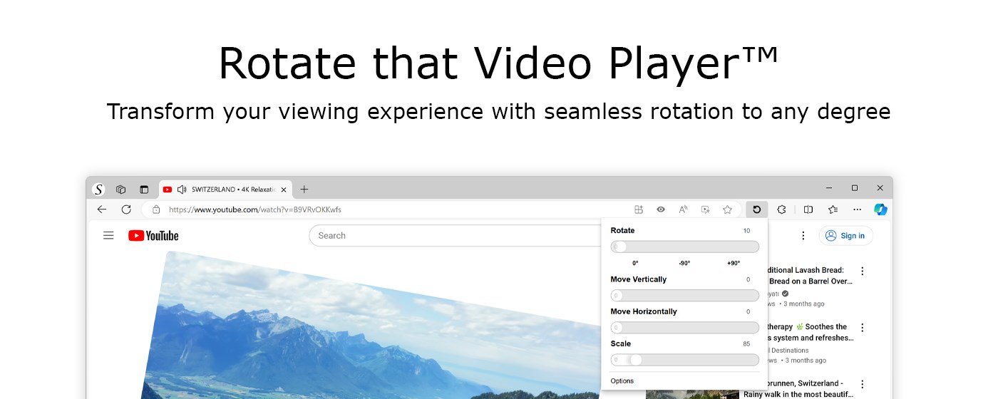Viewport: 998px width, 399px height.
Task: Open a new tab with plus button
Action: point(304,189)
